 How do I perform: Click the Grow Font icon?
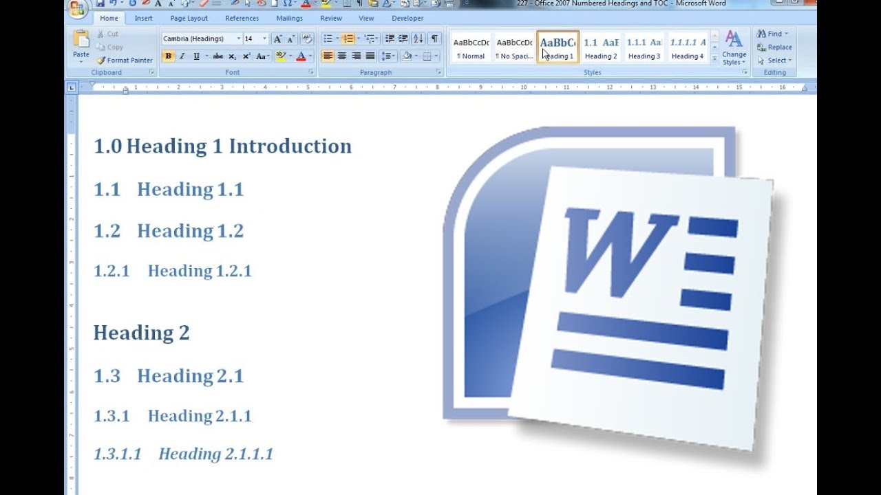[278, 39]
